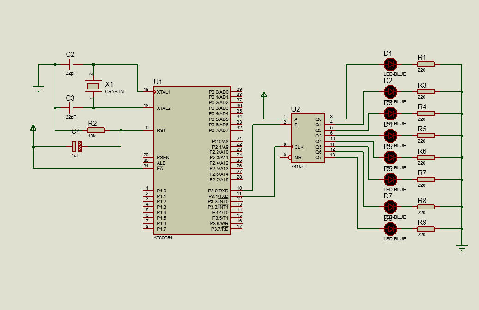The width and height of the screenshot is (479, 310).
Task: Select the C3 capacitor symbol
Action: tap(71, 108)
